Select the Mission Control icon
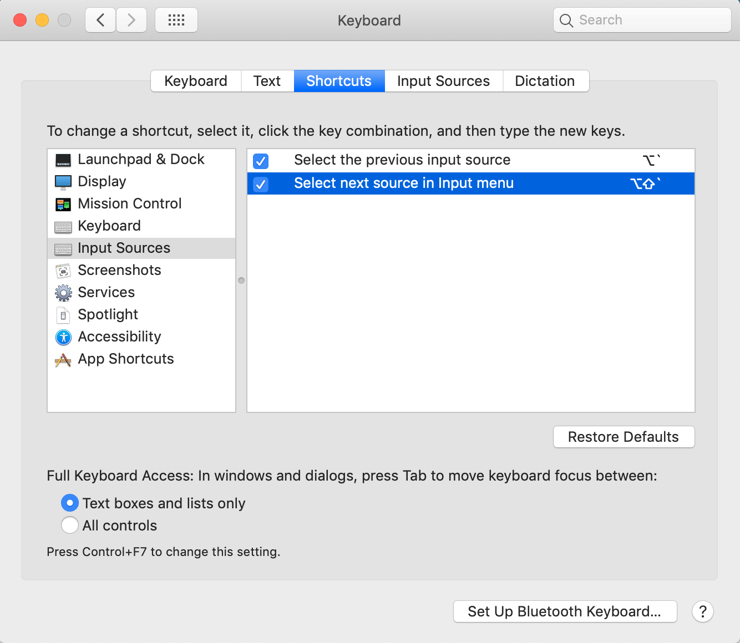 [x=63, y=204]
